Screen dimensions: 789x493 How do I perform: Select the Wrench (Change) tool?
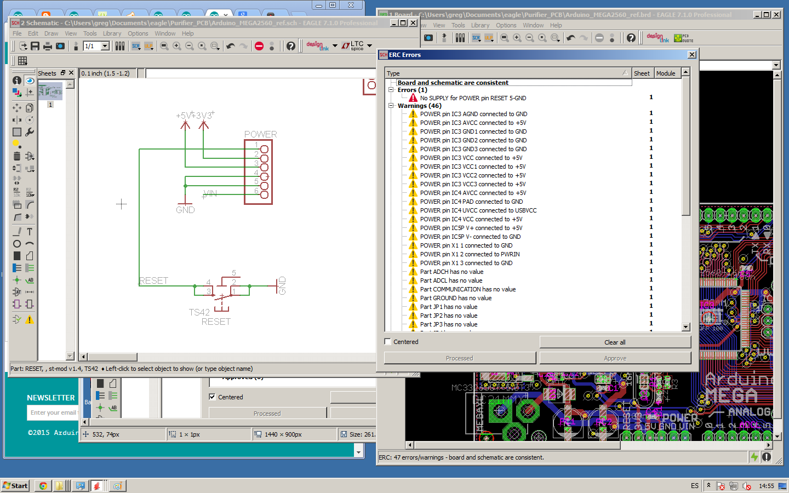click(x=28, y=131)
